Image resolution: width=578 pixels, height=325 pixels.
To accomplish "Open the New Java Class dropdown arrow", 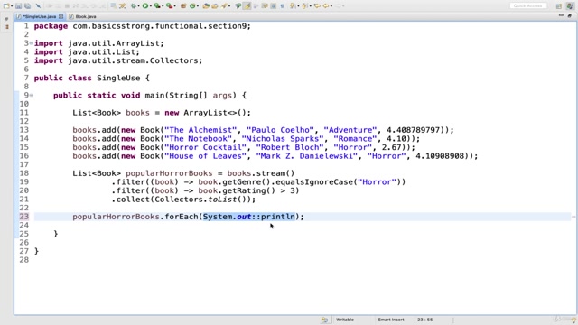I will click(x=198, y=6).
